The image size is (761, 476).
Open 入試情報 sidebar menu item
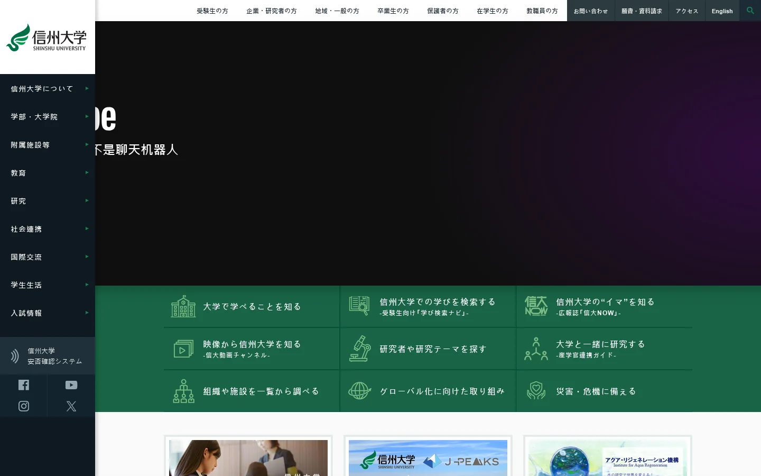click(48, 313)
